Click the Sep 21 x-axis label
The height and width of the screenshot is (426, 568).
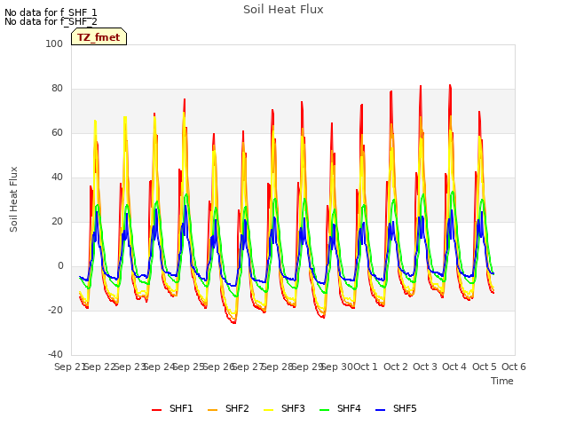point(70,367)
